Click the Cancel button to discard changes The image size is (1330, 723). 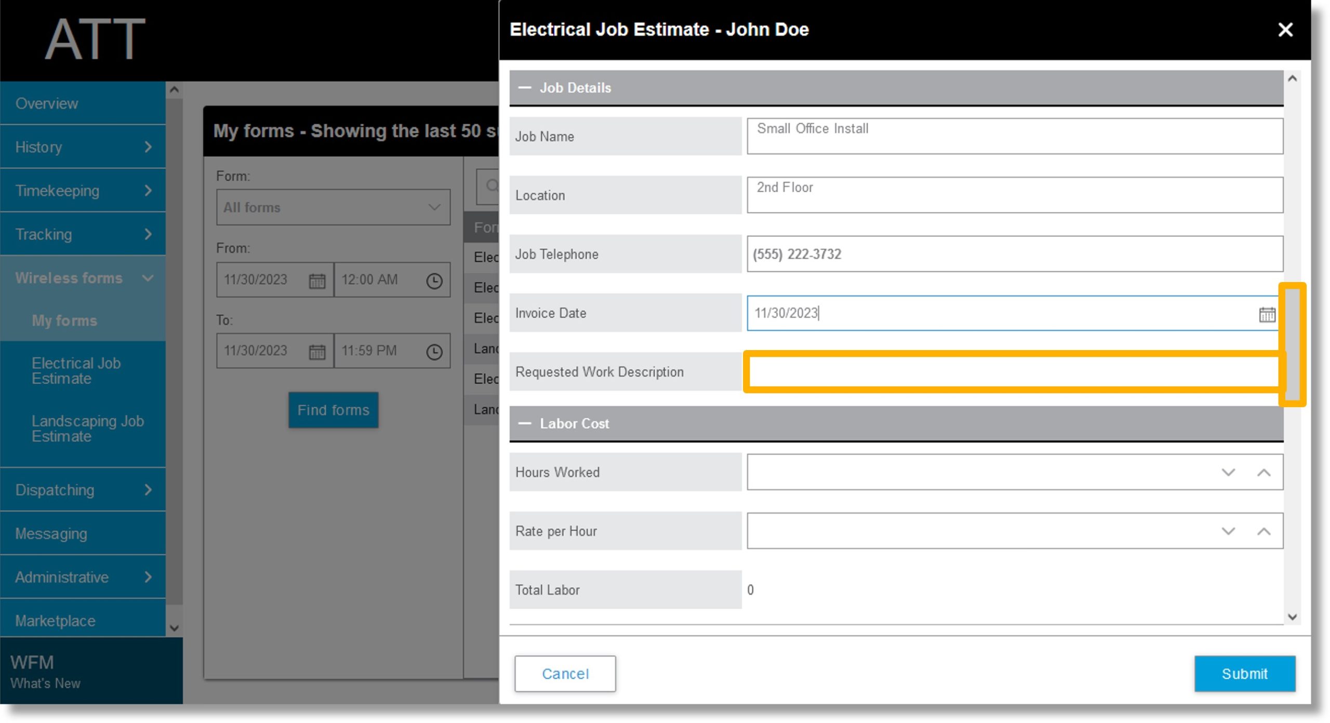(565, 673)
